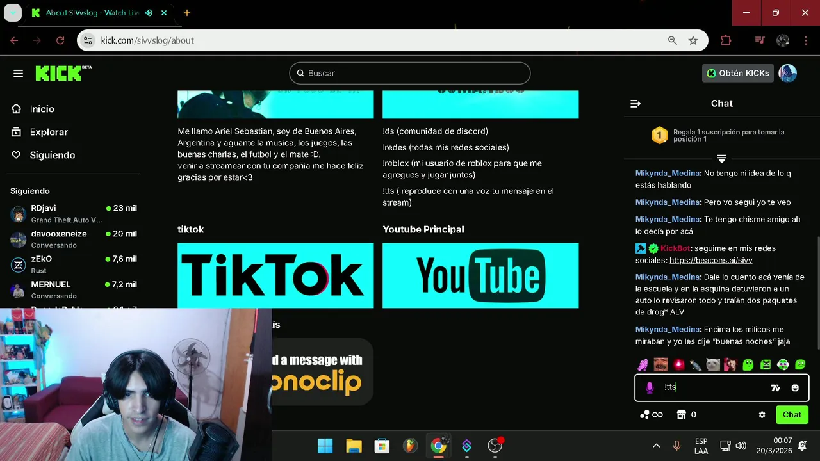Open ESP LAA language switcher

click(701, 446)
